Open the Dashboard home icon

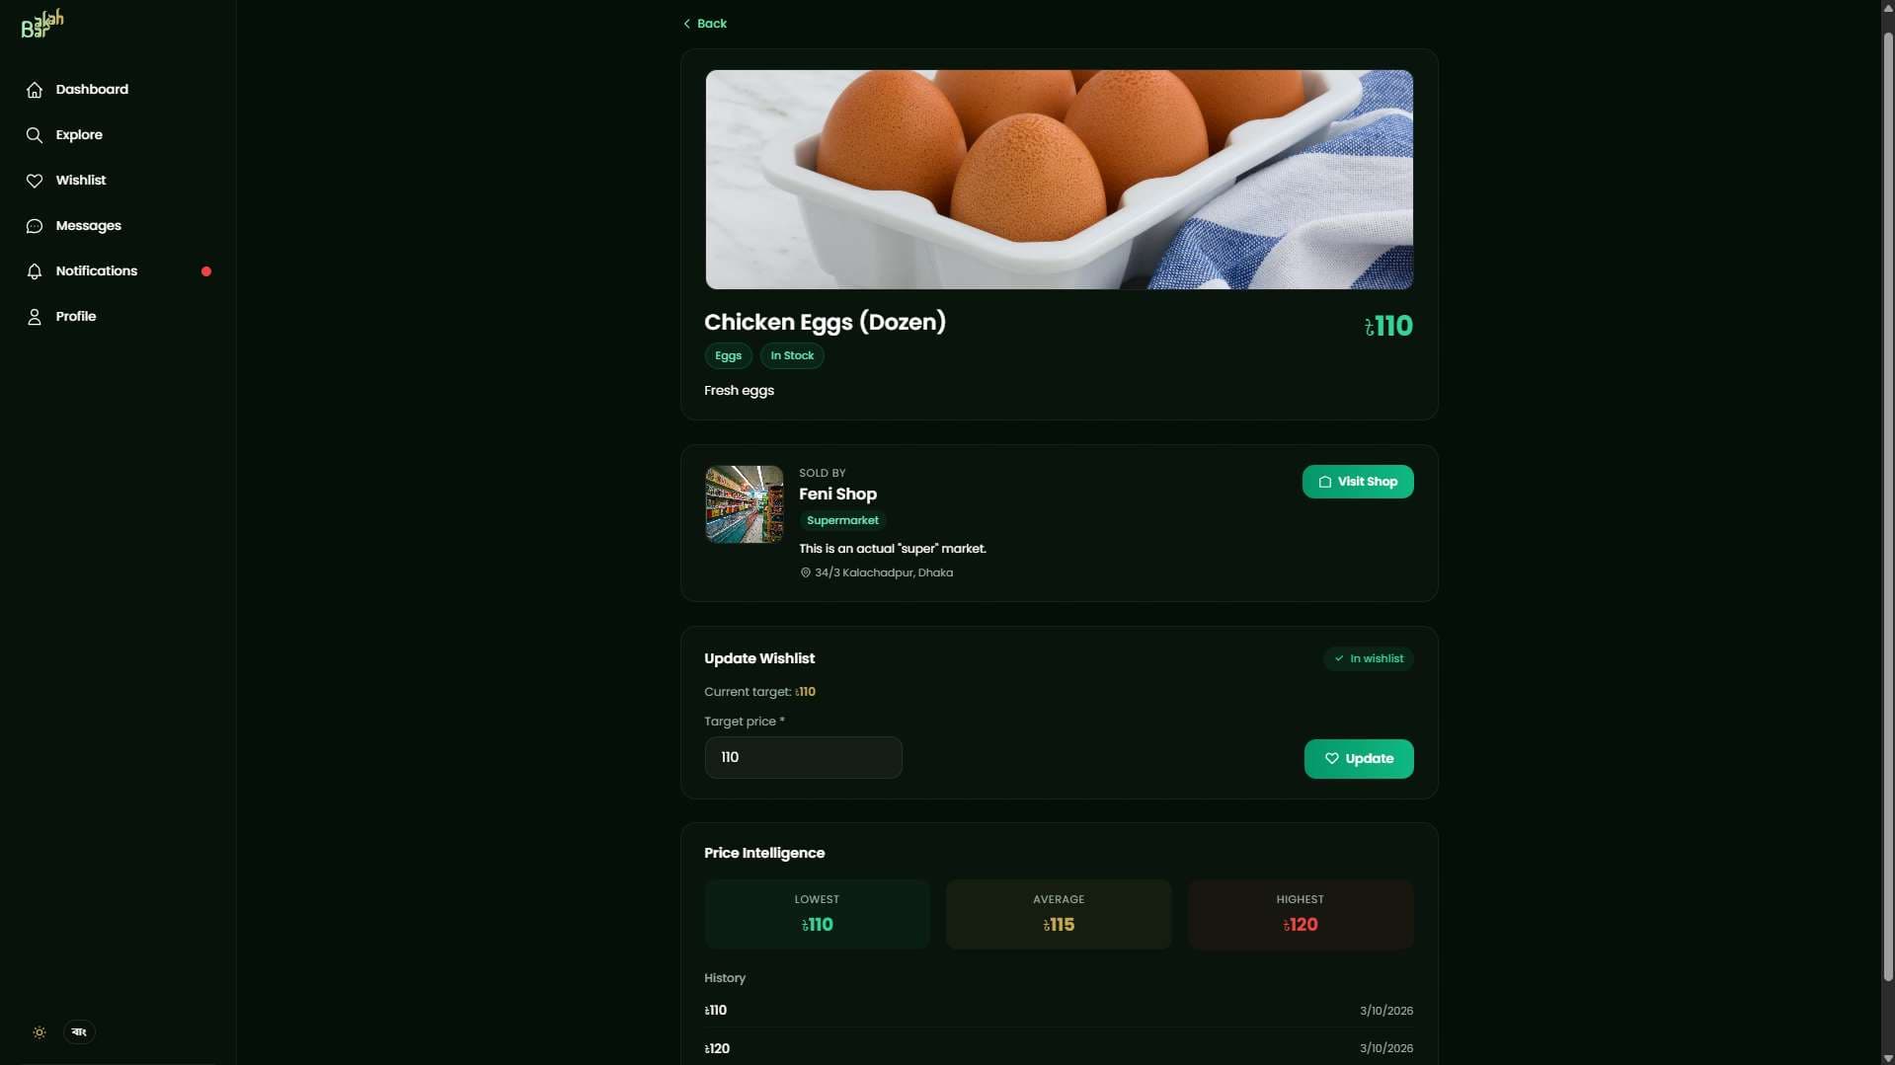35,90
